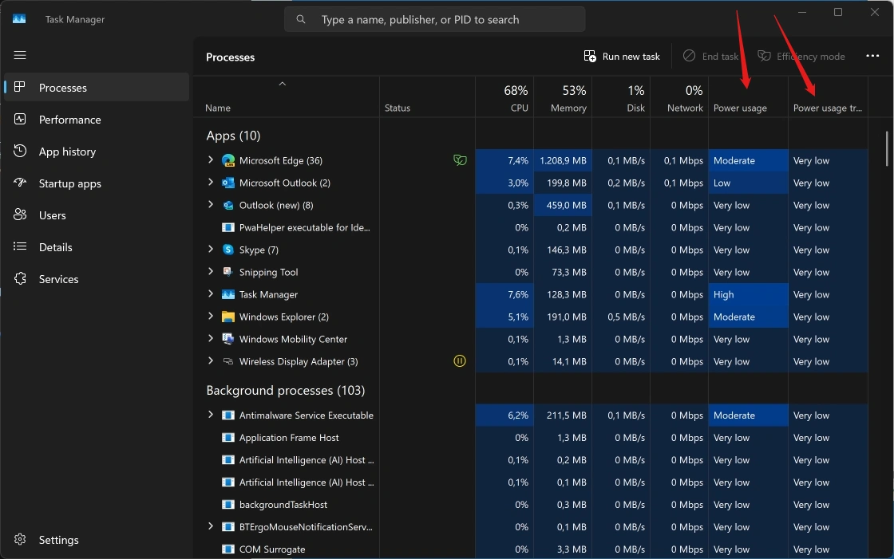Go to the Services page
The image size is (894, 559).
(58, 279)
